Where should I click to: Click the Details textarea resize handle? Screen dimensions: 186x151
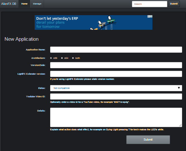pyautogui.click(x=180, y=125)
